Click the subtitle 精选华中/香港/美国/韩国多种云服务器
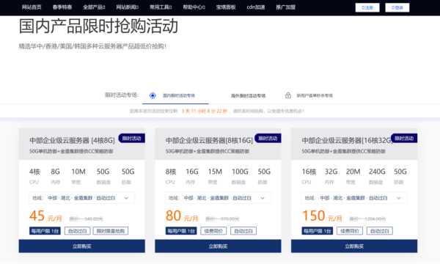 [x=92, y=46]
